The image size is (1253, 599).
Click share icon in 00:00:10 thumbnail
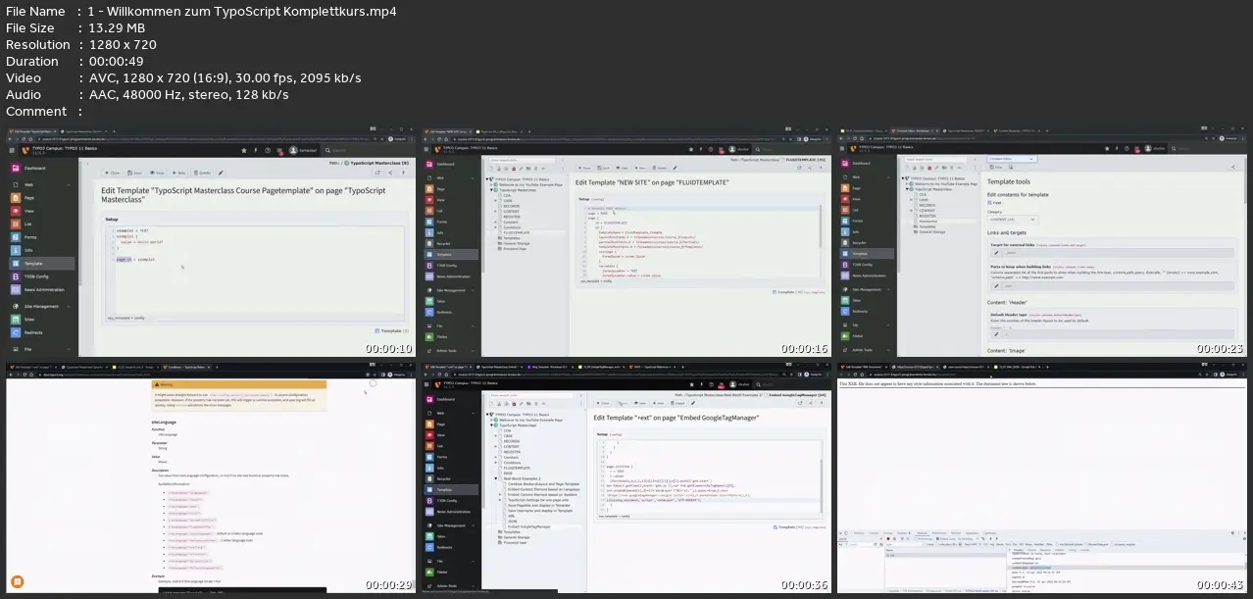click(390, 173)
